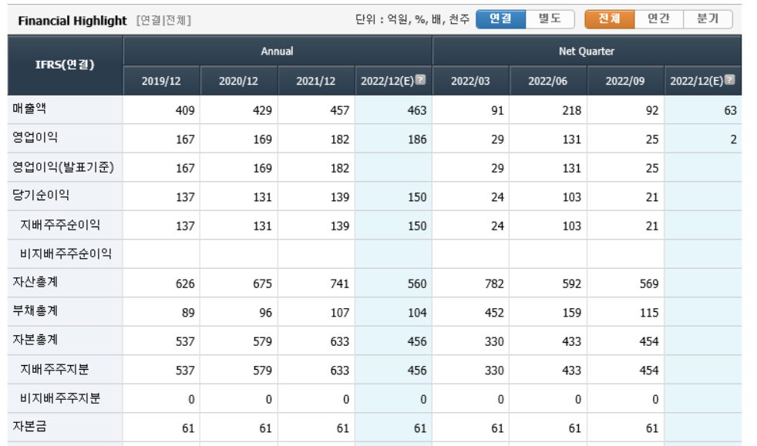Click the 2021/12 column header
Viewport: 757px width, 446px height.
tap(316, 81)
